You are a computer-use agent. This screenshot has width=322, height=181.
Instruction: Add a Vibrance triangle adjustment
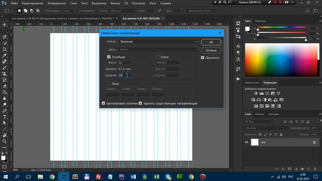pos(278,94)
